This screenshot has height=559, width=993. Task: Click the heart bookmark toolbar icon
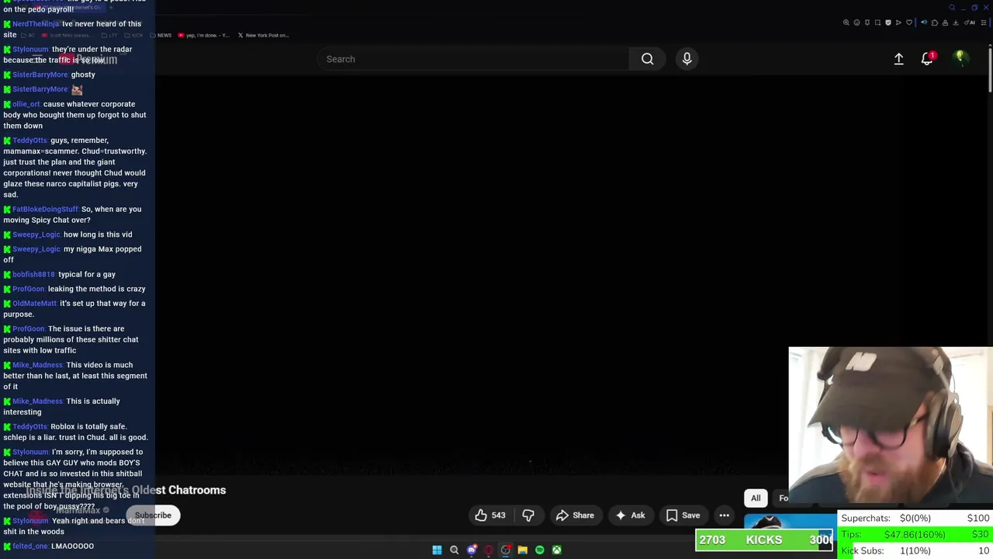[909, 23]
